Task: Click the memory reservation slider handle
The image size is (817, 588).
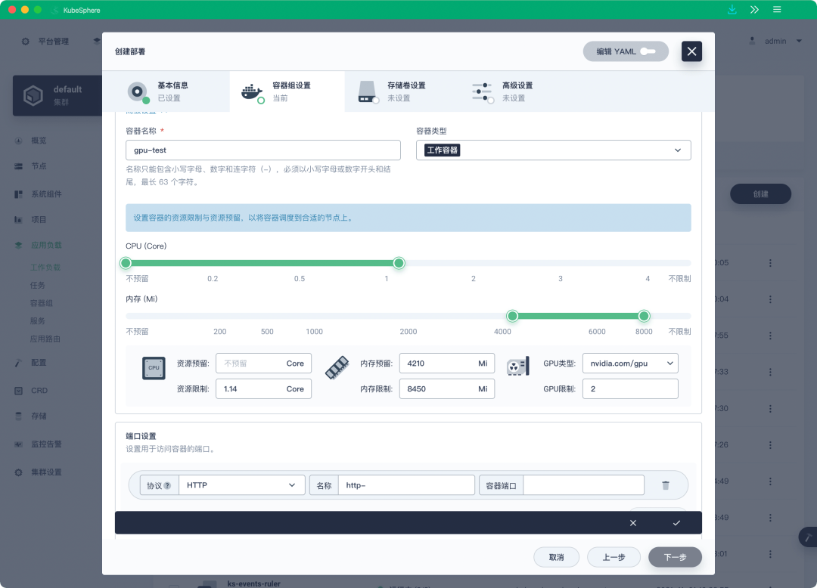Action: tap(513, 316)
